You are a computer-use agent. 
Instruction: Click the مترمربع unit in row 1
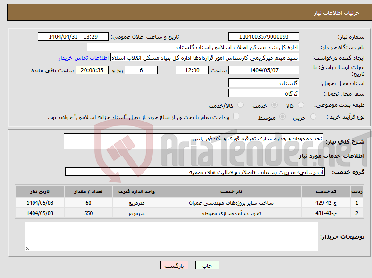pos(136,203)
